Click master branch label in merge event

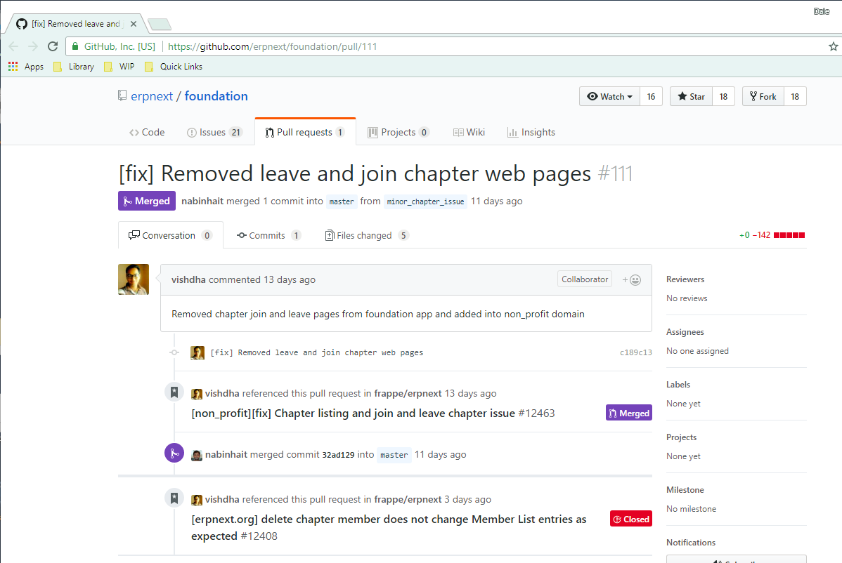point(394,455)
